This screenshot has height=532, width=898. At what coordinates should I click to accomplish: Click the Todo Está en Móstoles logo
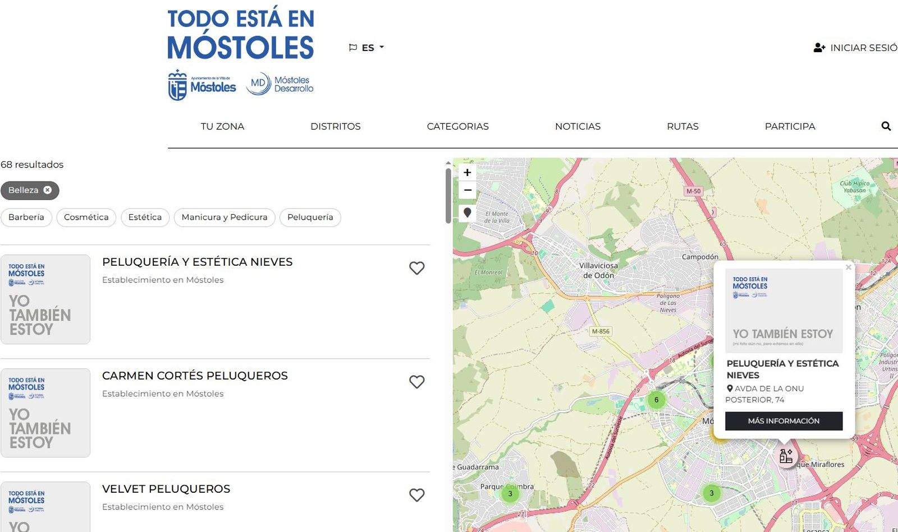241,34
